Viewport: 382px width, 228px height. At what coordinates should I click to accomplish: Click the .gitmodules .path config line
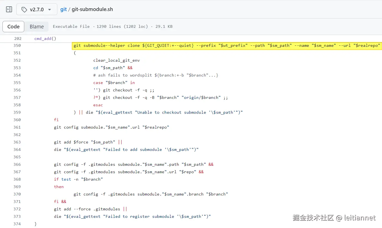click(134, 164)
